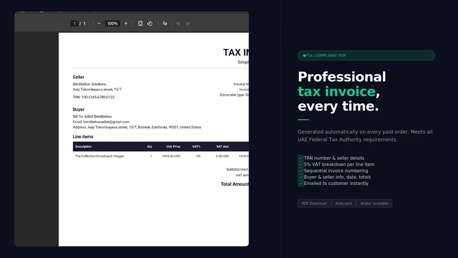458x258 pixels.
Task: Undo the last PDF edit
Action: (178, 24)
